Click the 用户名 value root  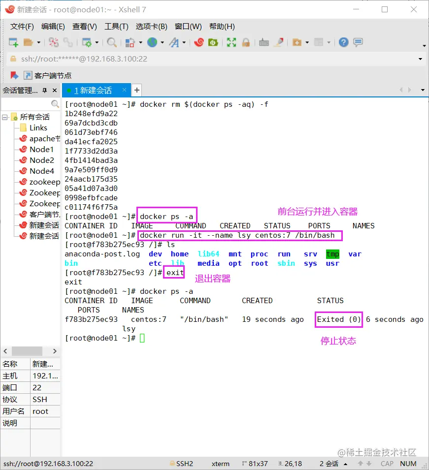point(45,411)
